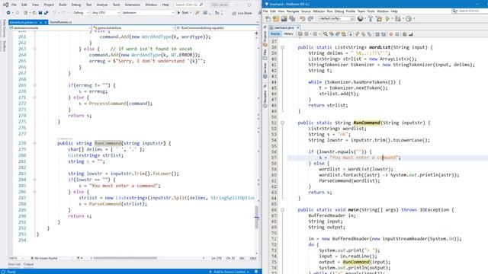This screenshot has height=274, width=488.
Task: Click the NetBeans search field
Action: coord(470,11)
